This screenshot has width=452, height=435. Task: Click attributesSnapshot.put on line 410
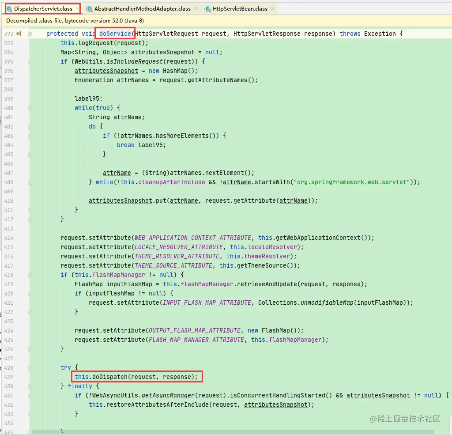click(127, 201)
